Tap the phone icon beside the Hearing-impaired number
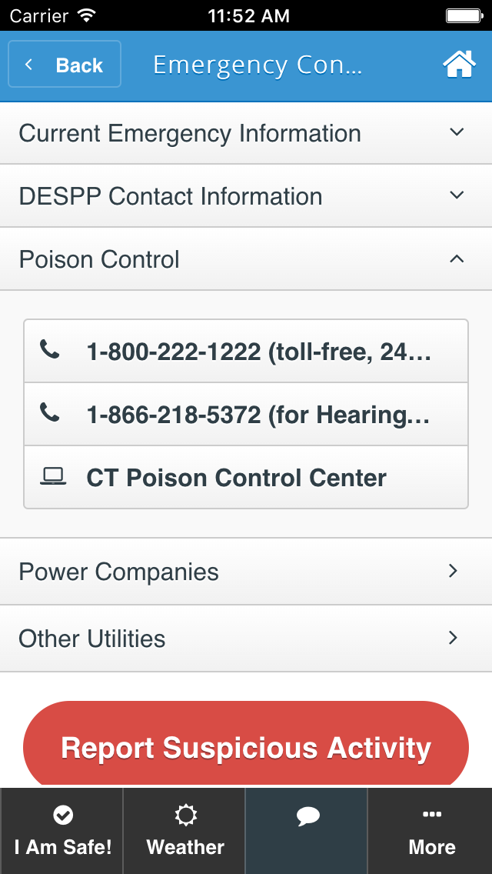This screenshot has width=492, height=874. (49, 414)
